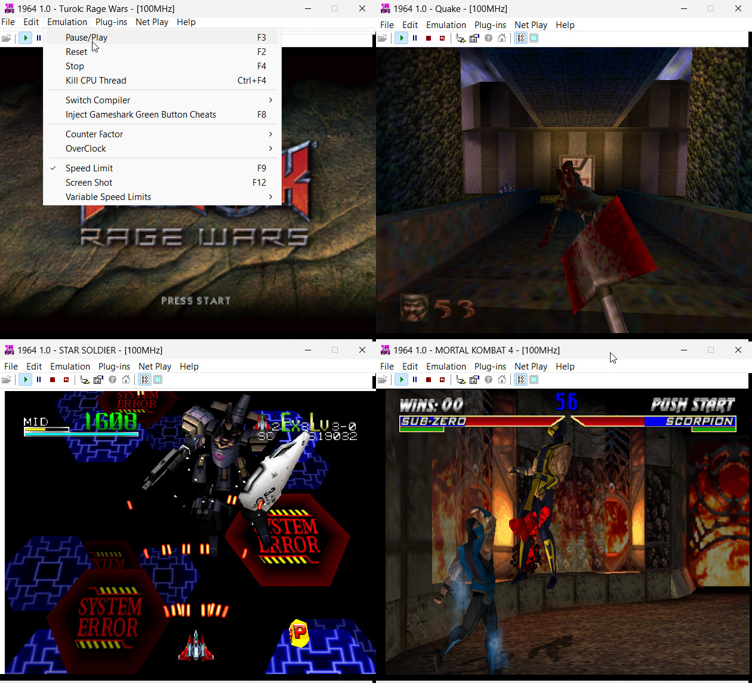Click the 1964 app icon in STAR SOLDIER title bar
Viewport: 752px width, 683px height.
(10, 350)
